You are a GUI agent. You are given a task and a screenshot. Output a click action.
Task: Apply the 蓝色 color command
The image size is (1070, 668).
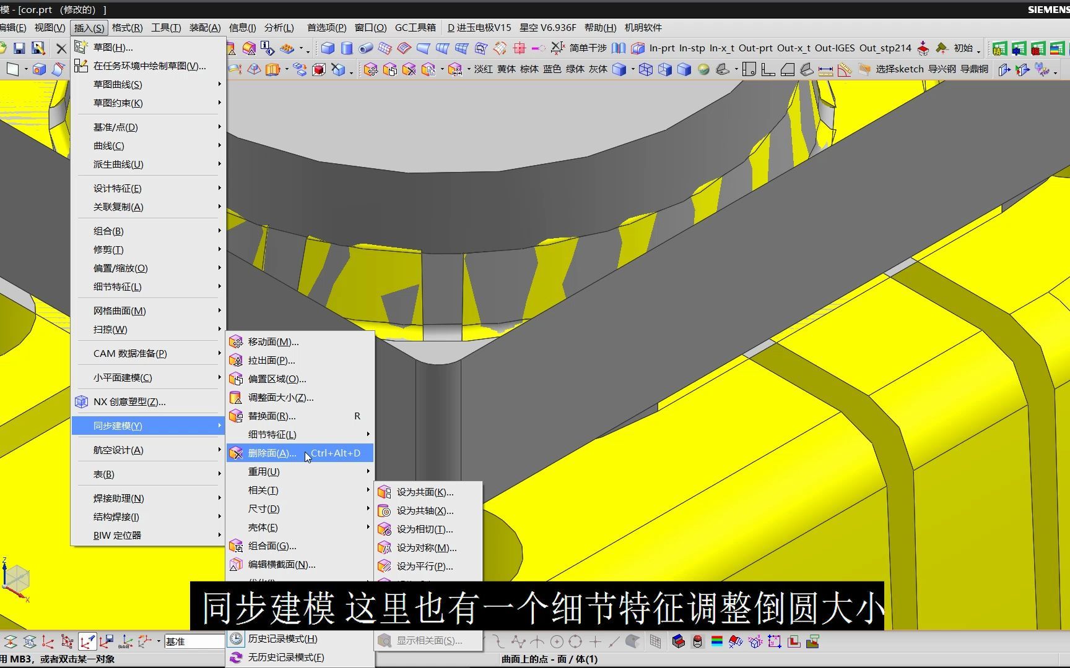coord(552,70)
